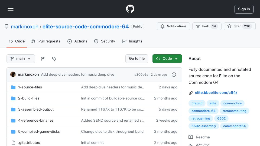
Task: Open the markmoxon owner profile link
Action: click(x=25, y=26)
